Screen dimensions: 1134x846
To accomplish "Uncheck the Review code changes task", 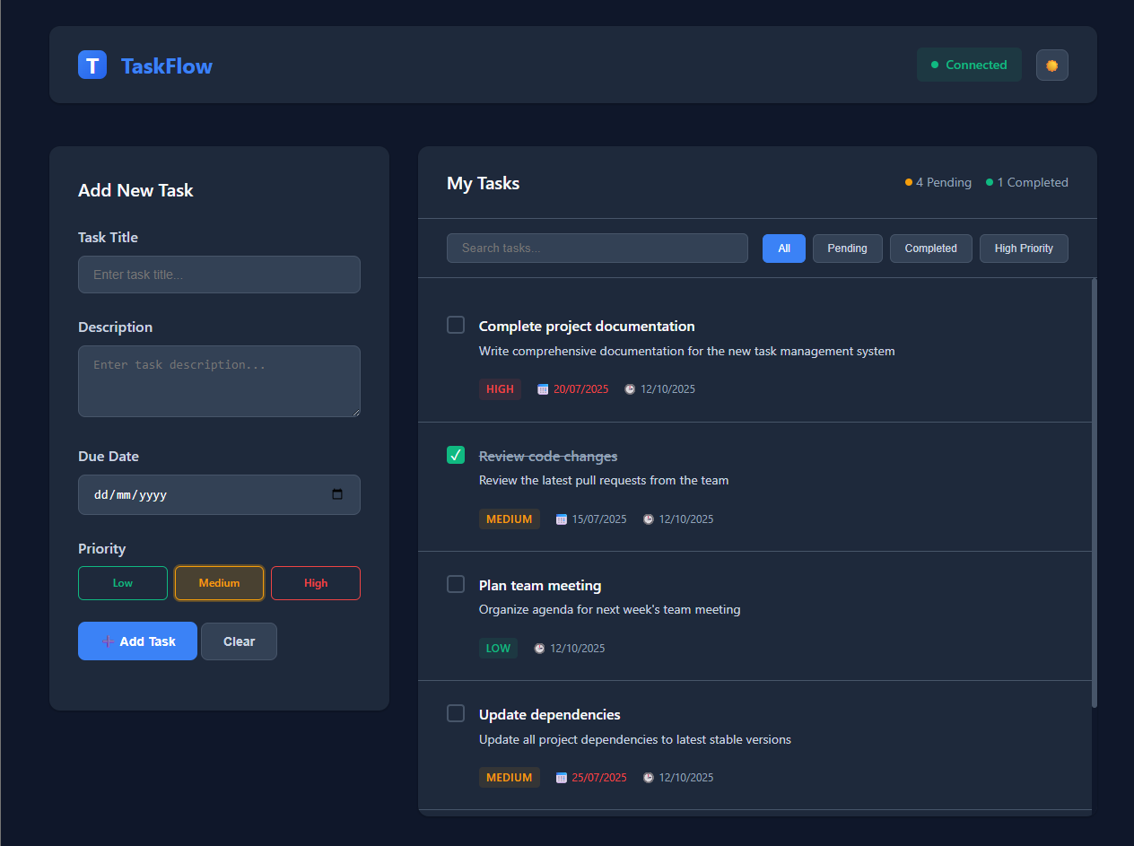I will tap(455, 455).
